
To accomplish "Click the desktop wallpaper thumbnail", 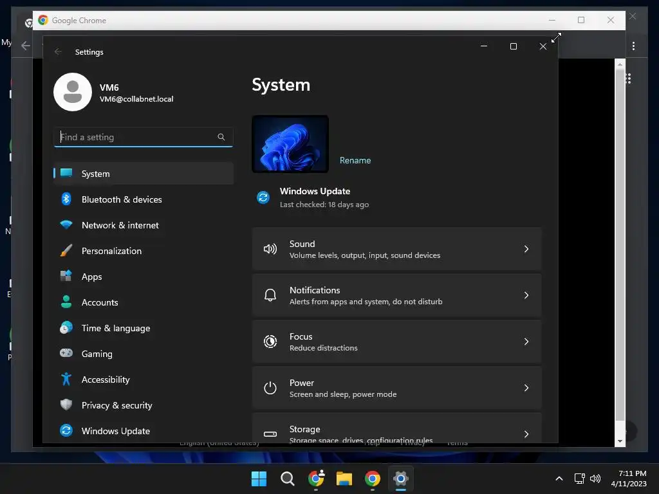I will click(x=290, y=144).
